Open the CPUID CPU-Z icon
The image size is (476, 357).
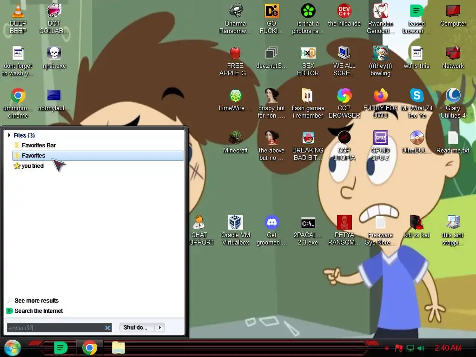tap(380, 138)
